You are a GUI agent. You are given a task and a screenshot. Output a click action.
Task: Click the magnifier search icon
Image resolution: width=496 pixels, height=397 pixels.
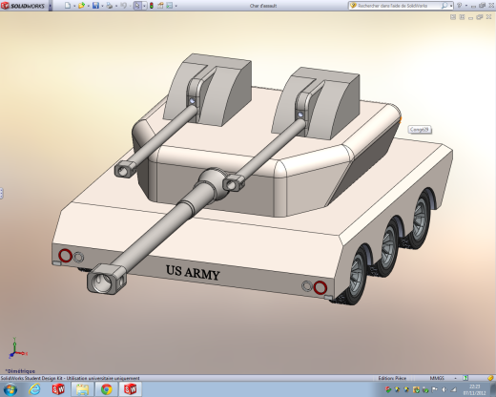click(x=444, y=6)
